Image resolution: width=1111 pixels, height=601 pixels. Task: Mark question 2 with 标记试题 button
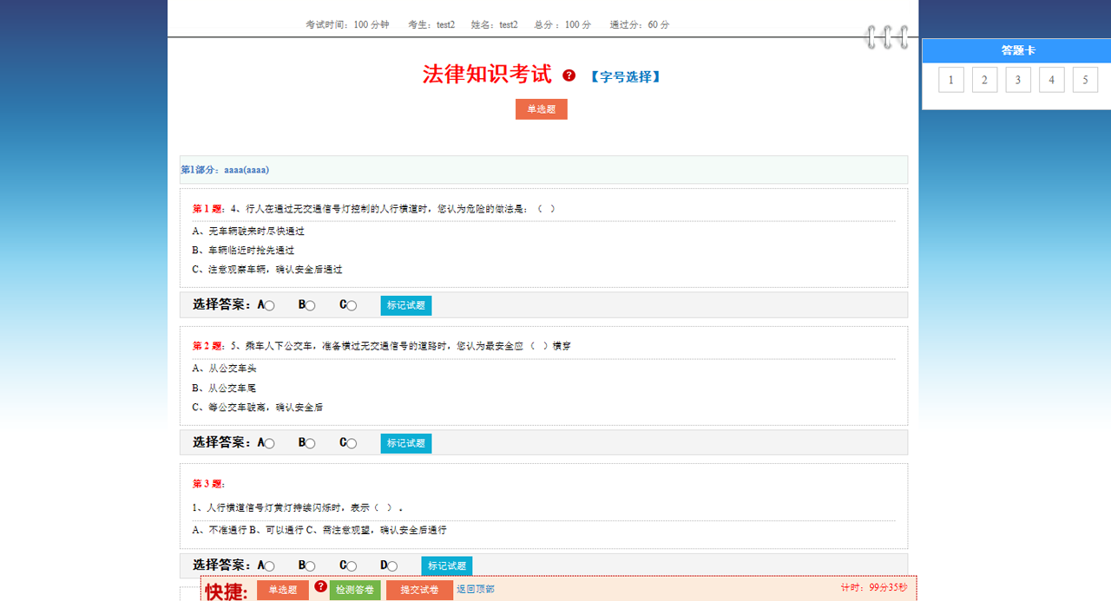(x=405, y=443)
